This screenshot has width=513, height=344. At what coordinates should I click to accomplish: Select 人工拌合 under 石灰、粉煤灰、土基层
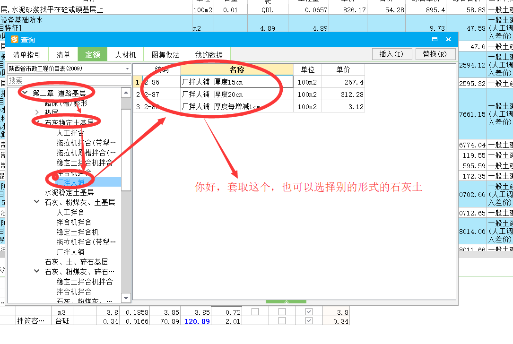(x=70, y=212)
